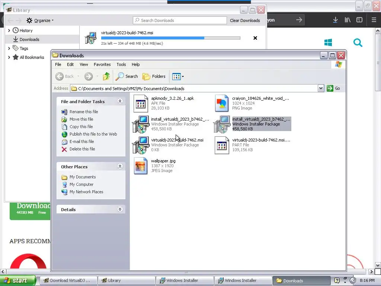381x286 pixels.
Task: Switch to Download VirtualDJ taskbar window
Action: tap(68, 281)
